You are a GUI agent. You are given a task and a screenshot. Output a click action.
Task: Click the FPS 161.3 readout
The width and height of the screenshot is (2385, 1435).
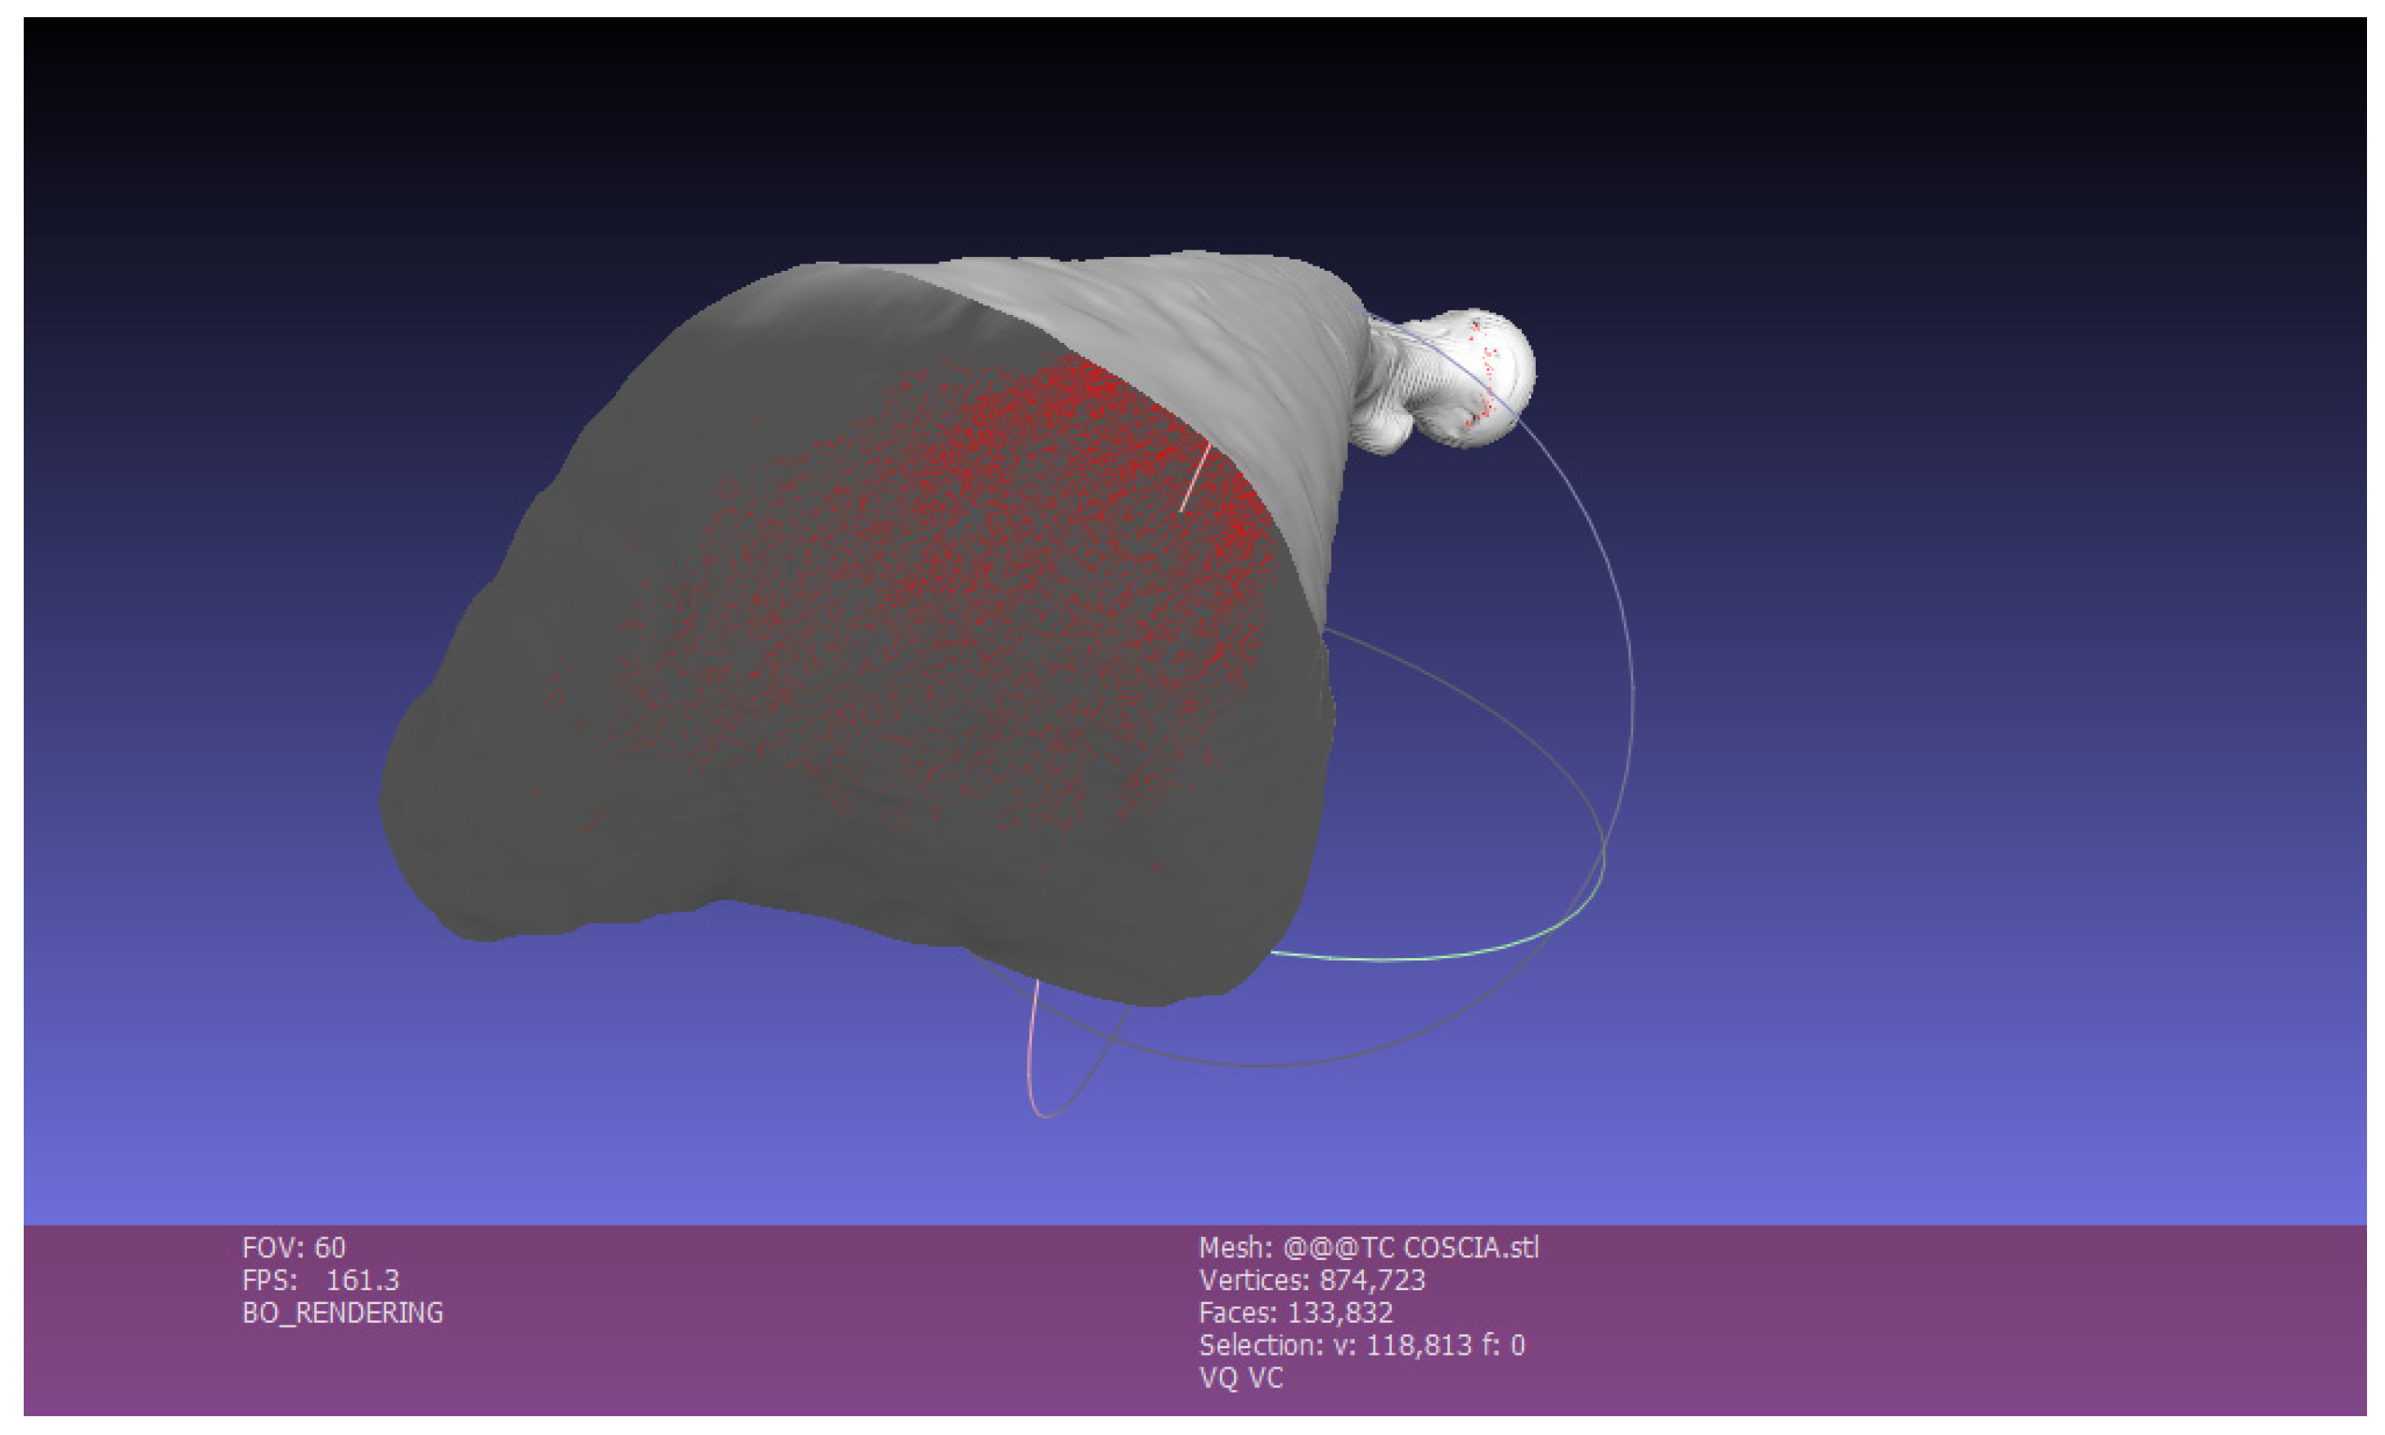coord(320,1280)
